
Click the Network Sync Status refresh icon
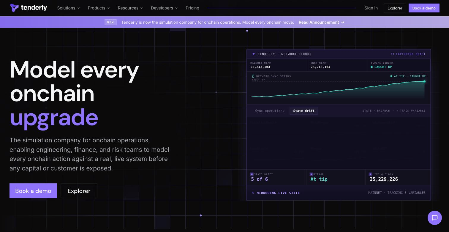[253, 76]
